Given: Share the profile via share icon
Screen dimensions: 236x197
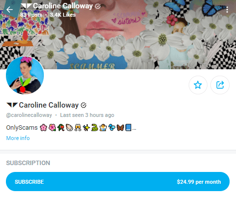Looking at the screenshot, I should pos(220,85).
